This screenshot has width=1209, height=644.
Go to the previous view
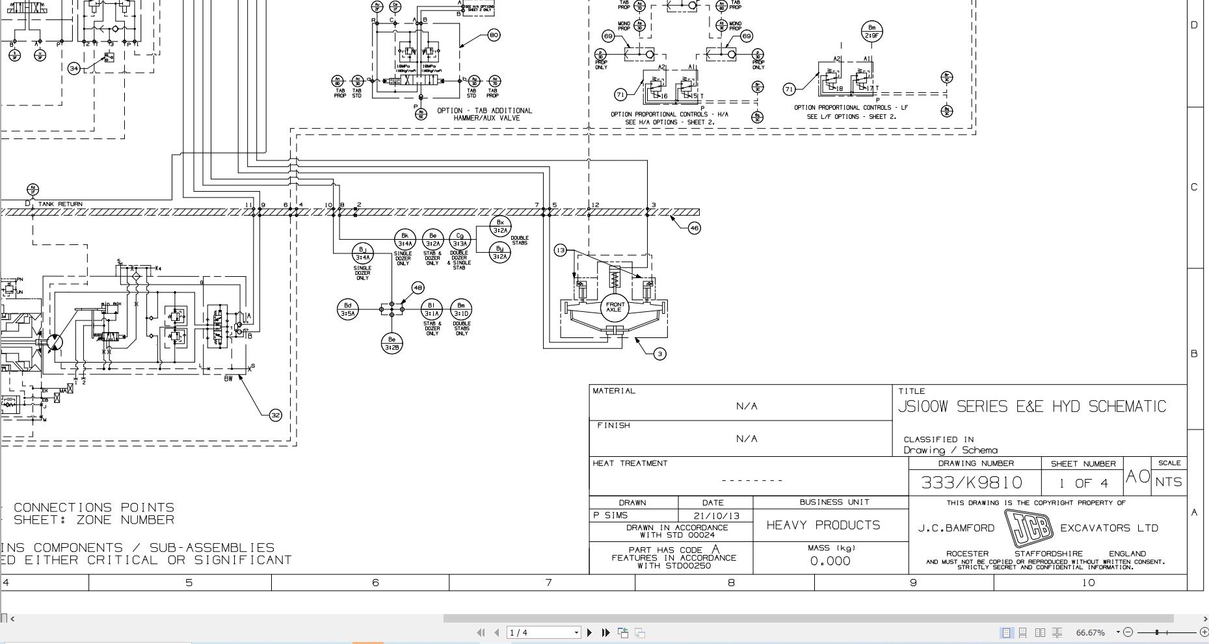click(622, 632)
